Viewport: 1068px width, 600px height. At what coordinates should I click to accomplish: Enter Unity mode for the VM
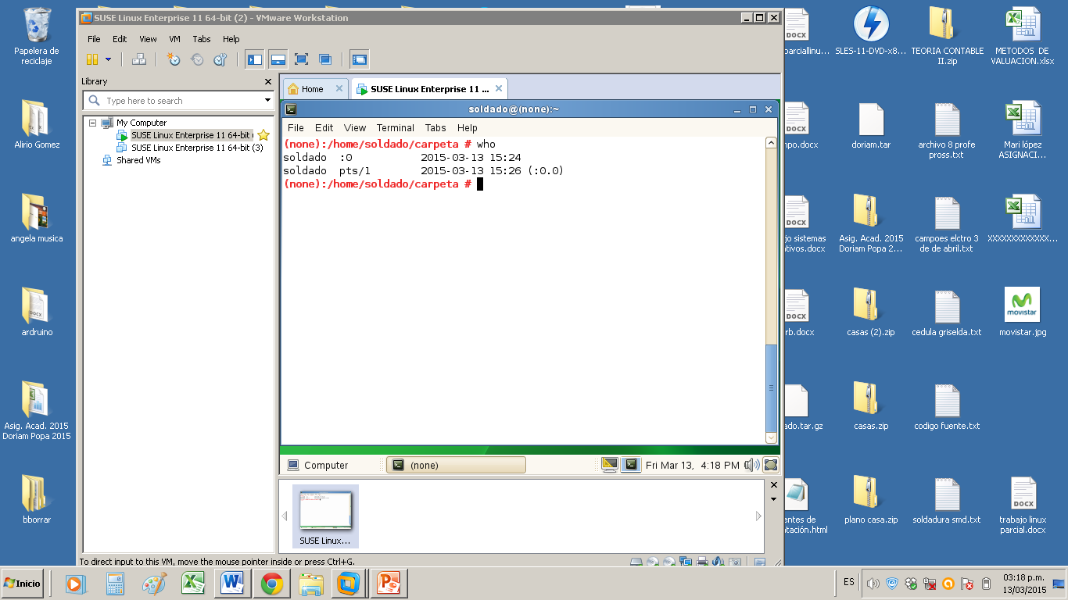coord(326,59)
